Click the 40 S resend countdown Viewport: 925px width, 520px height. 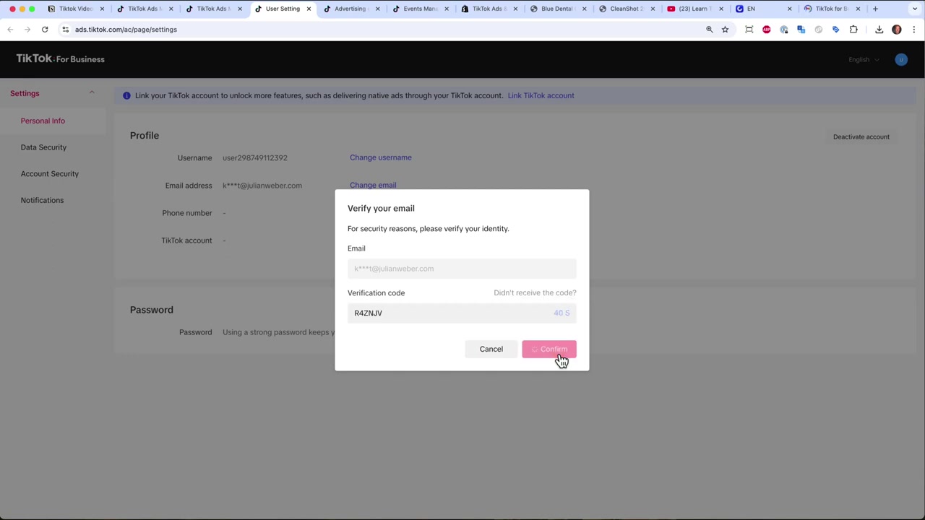(562, 313)
